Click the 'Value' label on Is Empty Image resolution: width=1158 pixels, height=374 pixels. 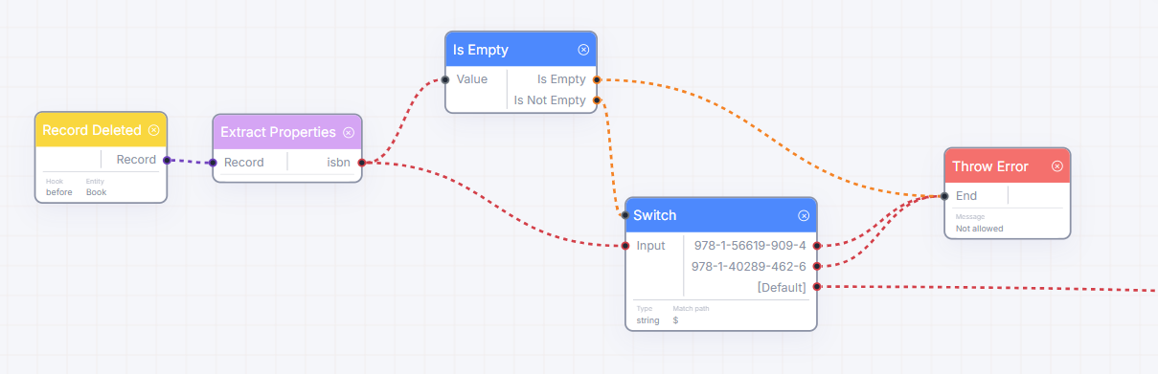472,79
